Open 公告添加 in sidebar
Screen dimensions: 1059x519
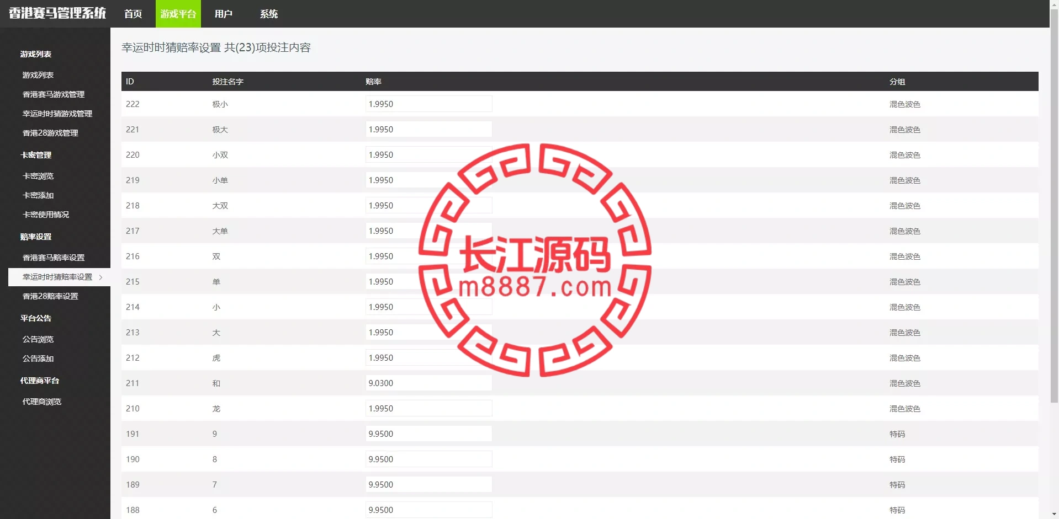38,359
